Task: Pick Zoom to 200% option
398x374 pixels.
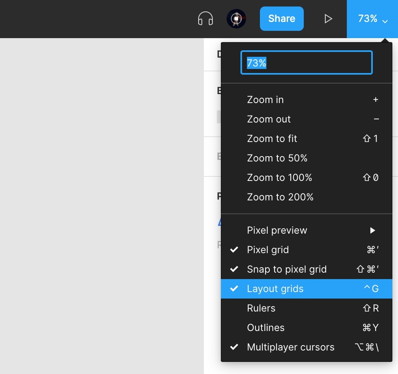Action: pos(280,197)
